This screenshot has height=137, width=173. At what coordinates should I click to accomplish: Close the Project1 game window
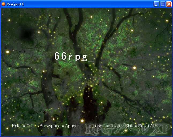pyautogui.click(x=169, y=4)
